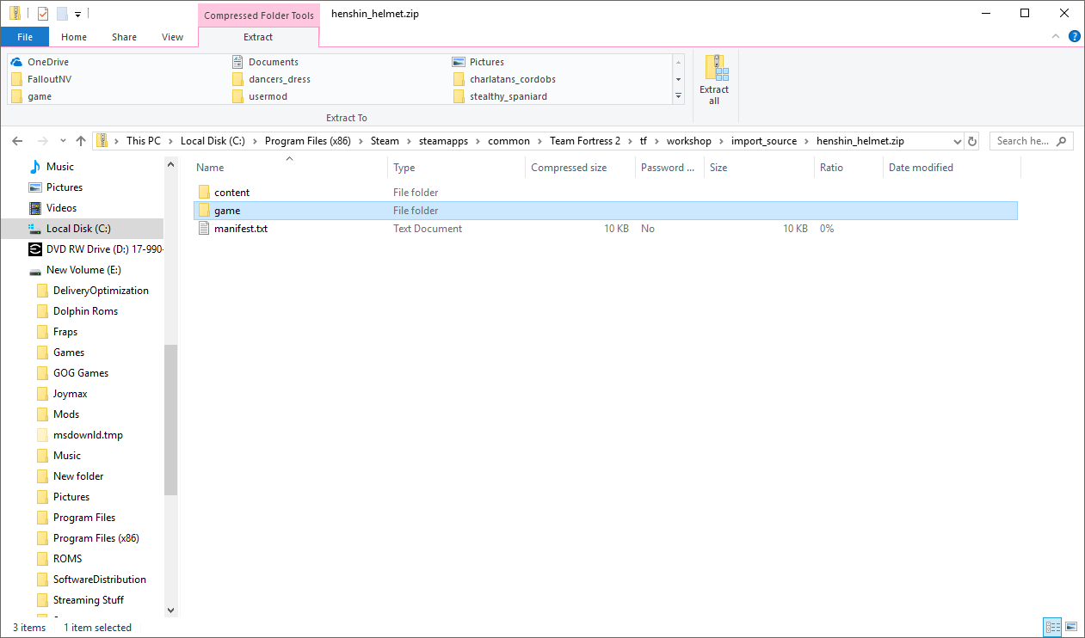This screenshot has height=638, width=1085.
Task: Open the File menu tab
Action: (25, 37)
